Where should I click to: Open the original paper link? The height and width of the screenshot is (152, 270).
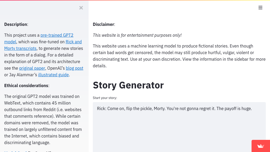point(32,68)
